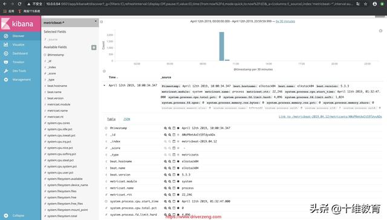Select metricset.rtt in Available Fields list
Image resolution: width=387 pixels, height=220 pixels.
(x=55, y=117)
